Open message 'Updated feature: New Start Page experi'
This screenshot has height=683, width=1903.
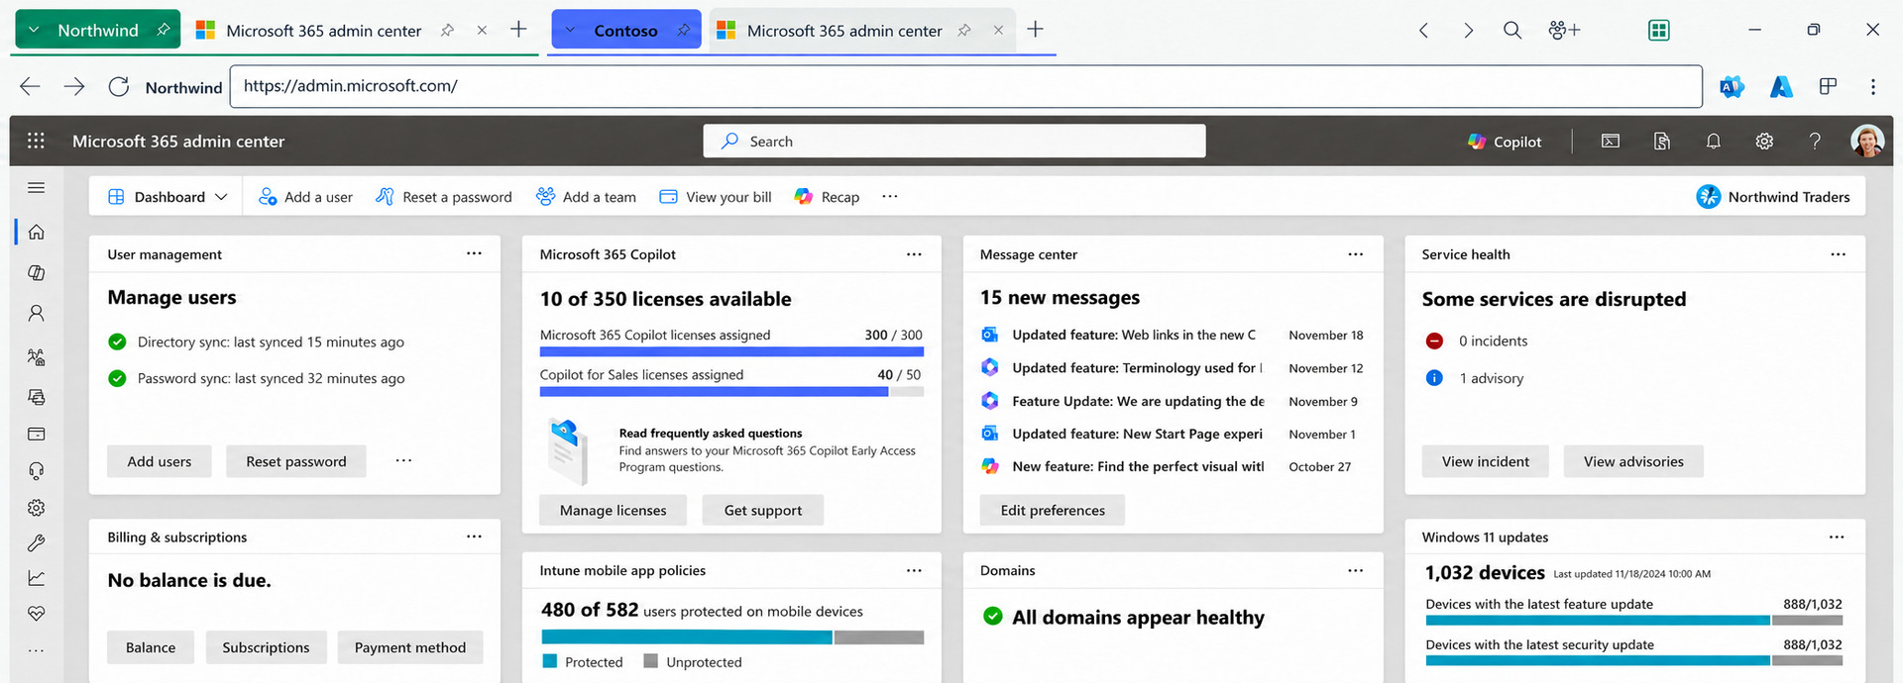(1137, 434)
